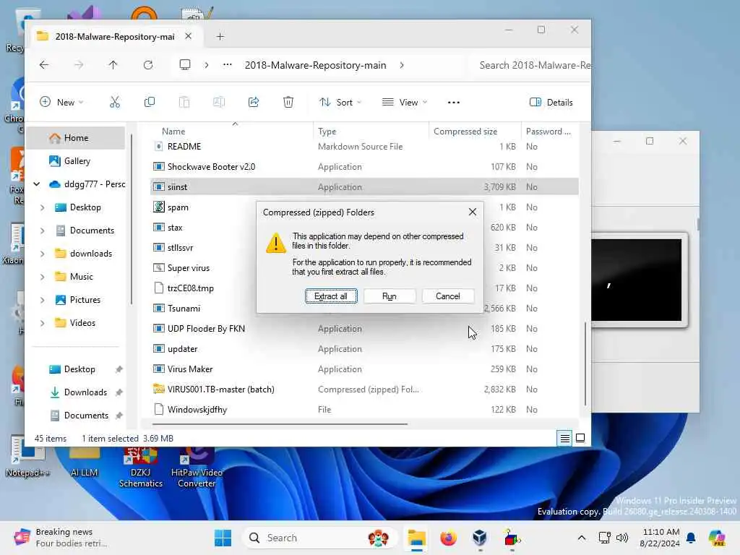The width and height of the screenshot is (740, 555).
Task: Click Extract all in the dialog
Action: pos(331,296)
